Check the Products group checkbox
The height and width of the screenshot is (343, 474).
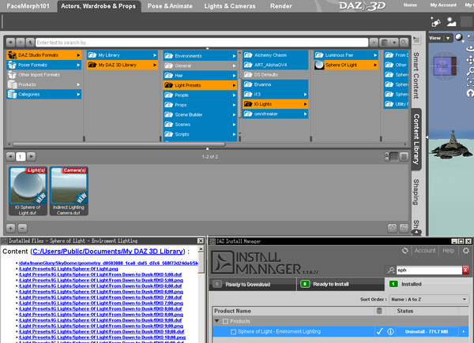(225, 321)
